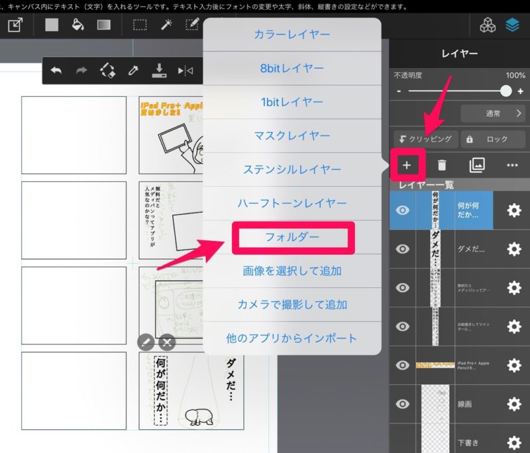This screenshot has width=530, height=453.
Task: Delete layer with trash icon
Action: coord(442,165)
